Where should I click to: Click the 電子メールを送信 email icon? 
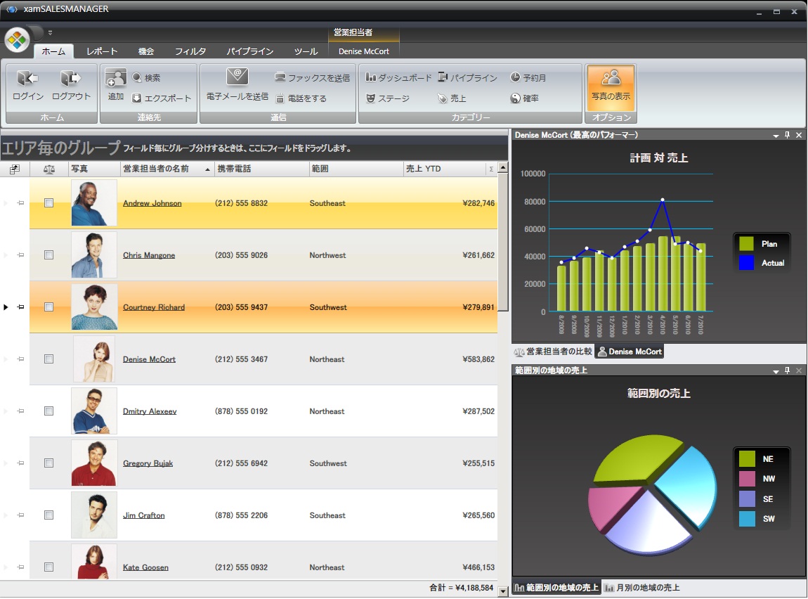(x=237, y=77)
